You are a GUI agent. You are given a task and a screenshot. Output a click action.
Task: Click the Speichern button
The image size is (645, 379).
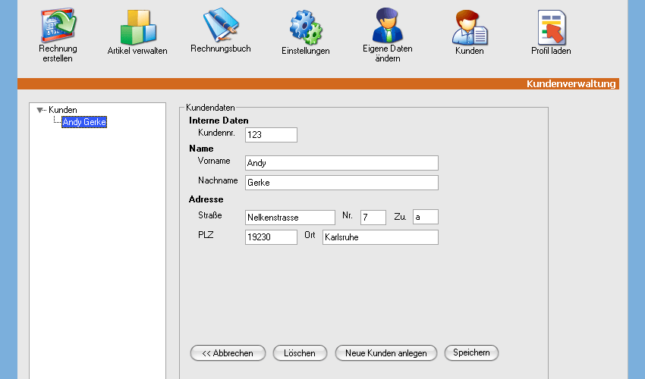(x=471, y=352)
